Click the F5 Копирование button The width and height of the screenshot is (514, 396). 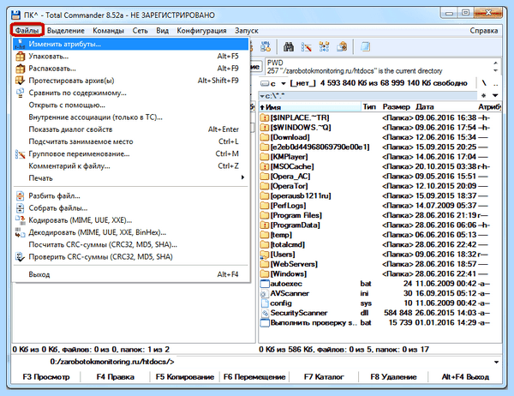click(x=185, y=377)
